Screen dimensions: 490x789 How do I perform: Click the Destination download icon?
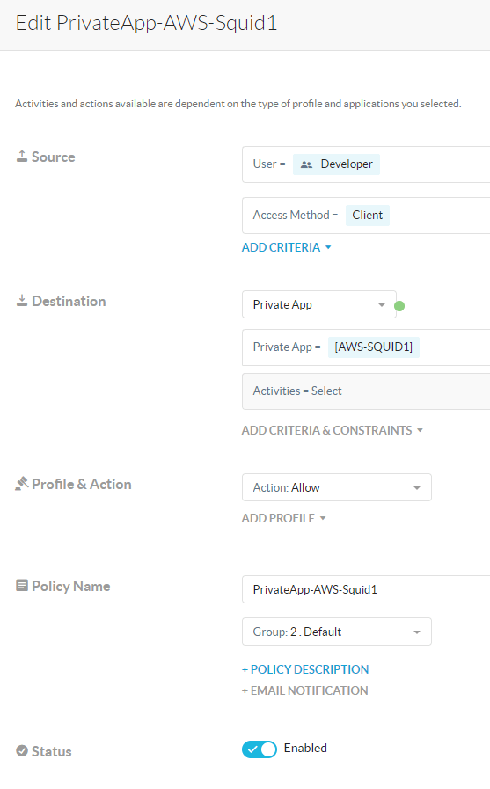[22, 301]
